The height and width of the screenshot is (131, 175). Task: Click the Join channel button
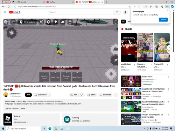point(28,95)
